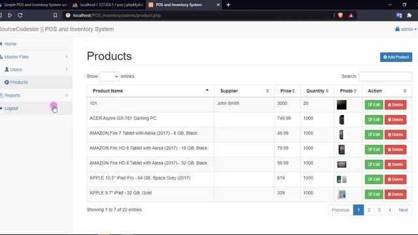The width and height of the screenshot is (418, 235).
Task: Click the Add Product button
Action: point(396,57)
